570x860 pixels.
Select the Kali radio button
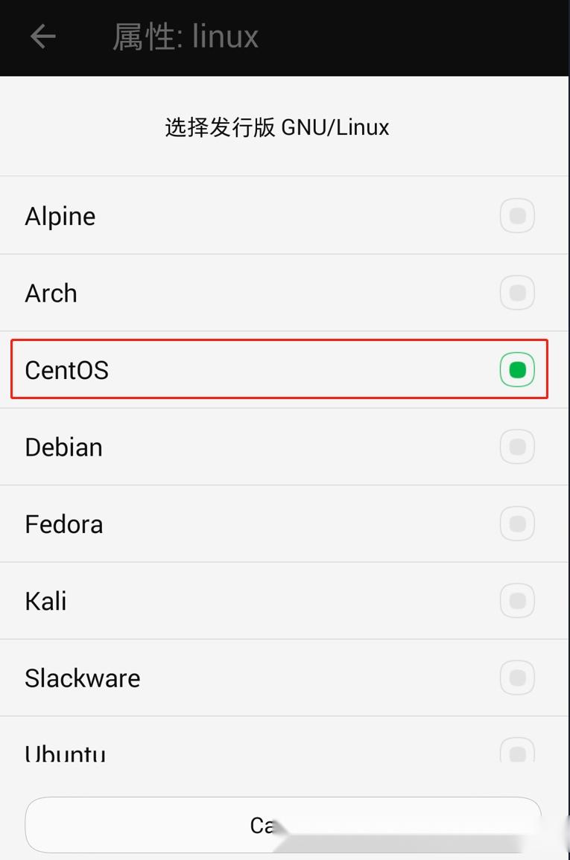[517, 600]
